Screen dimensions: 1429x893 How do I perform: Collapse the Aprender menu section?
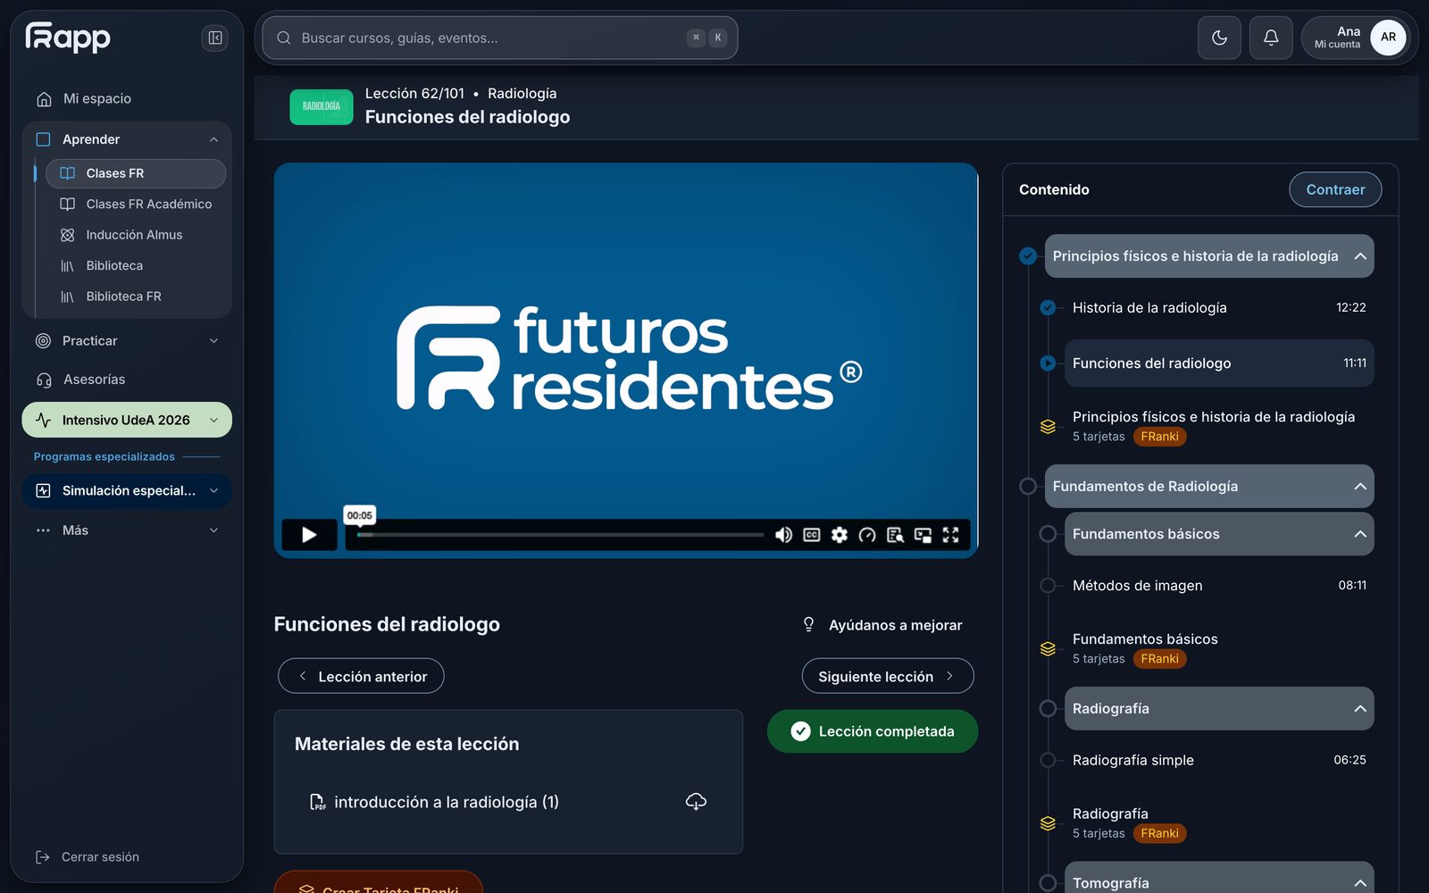(213, 139)
